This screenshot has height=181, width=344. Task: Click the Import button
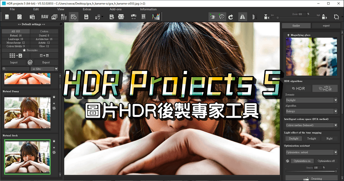point(14,63)
